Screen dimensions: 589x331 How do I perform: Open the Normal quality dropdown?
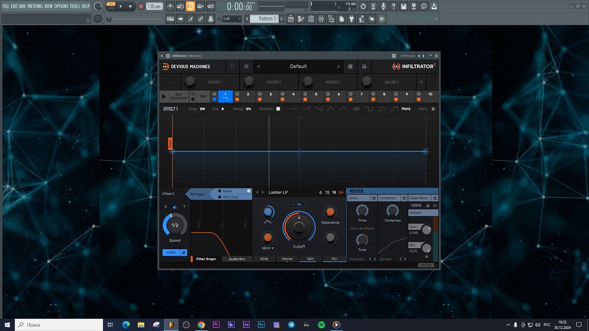click(x=426, y=265)
